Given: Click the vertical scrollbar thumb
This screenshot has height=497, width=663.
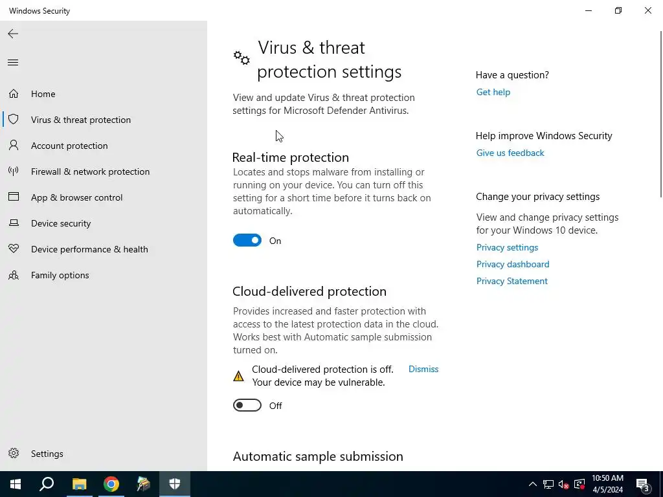Looking at the screenshot, I should [x=661, y=114].
